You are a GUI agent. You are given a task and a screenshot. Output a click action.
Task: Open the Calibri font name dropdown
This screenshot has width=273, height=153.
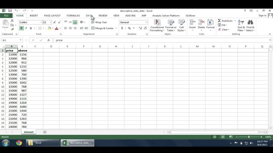tap(41, 22)
